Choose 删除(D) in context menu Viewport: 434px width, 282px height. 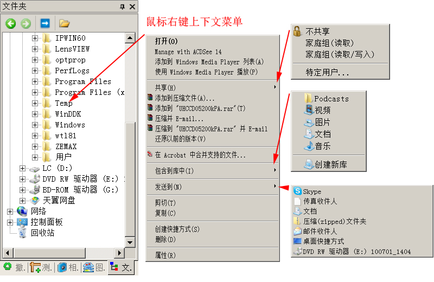213,239
